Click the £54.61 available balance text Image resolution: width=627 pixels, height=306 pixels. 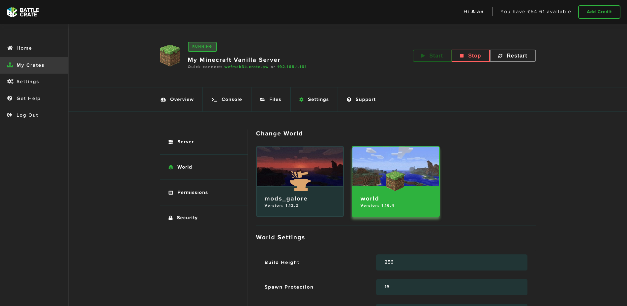coord(536,12)
